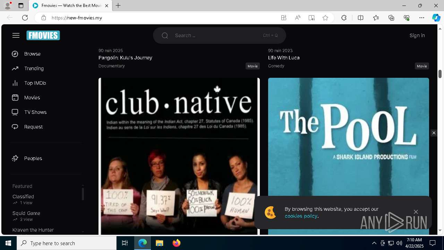
Task: Toggle Split screen icon
Action: [x=360, y=18]
